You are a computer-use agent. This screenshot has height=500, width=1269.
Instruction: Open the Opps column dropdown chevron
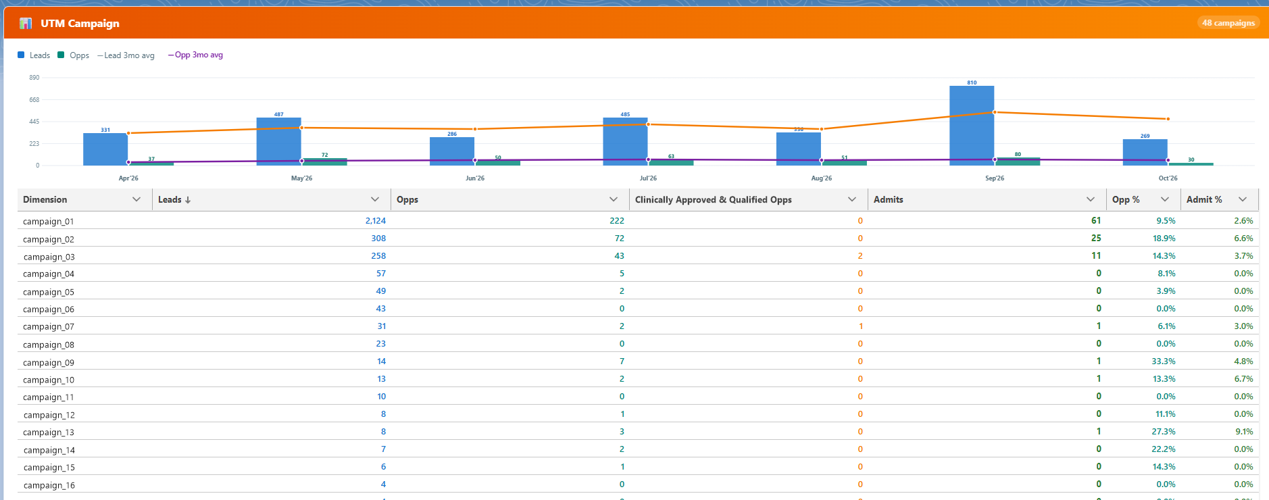coord(614,199)
